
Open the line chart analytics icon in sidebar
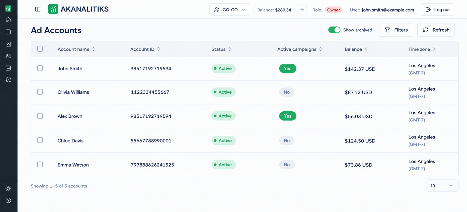tap(8, 68)
